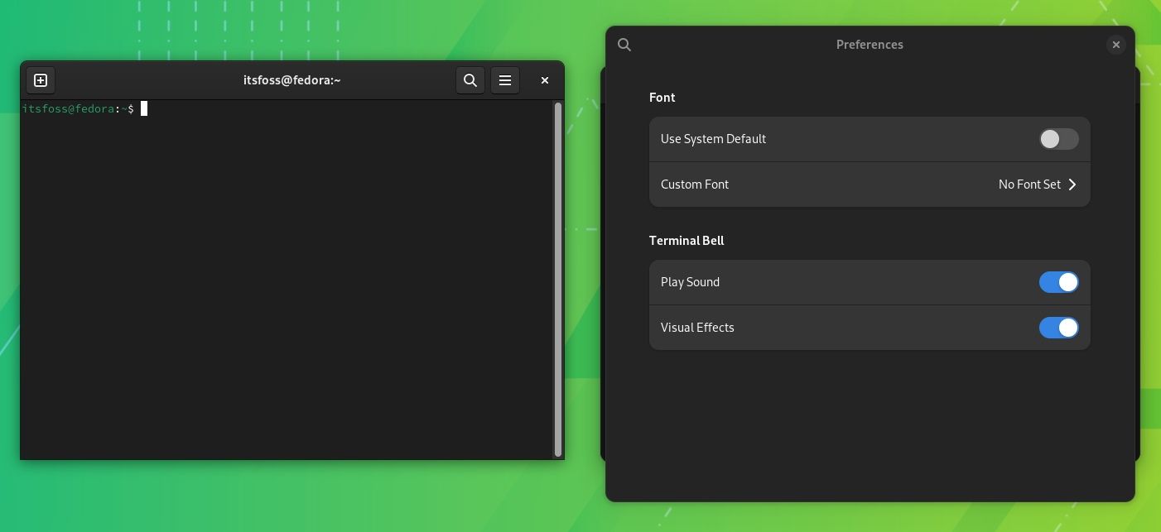Click the search icon in Preferences

pos(624,45)
